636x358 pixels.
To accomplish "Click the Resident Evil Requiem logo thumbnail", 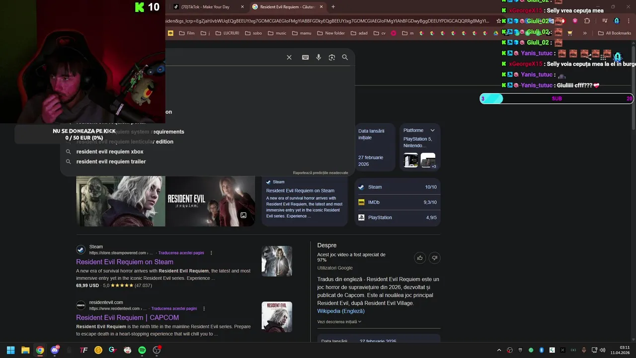I will point(210,201).
